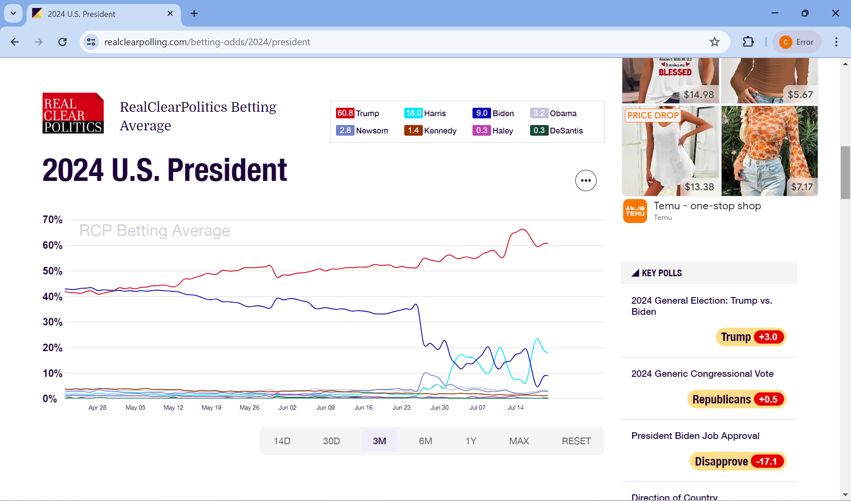Open the $5.67 brown top ad
851x501 pixels.
click(769, 81)
